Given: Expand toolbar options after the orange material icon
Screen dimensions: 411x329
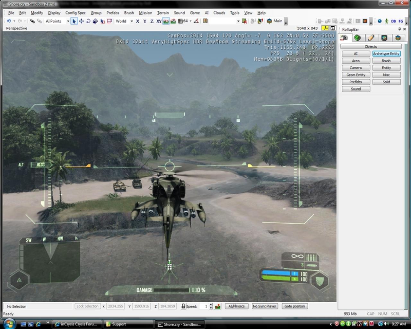Looking at the screenshot, I should [371, 22].
